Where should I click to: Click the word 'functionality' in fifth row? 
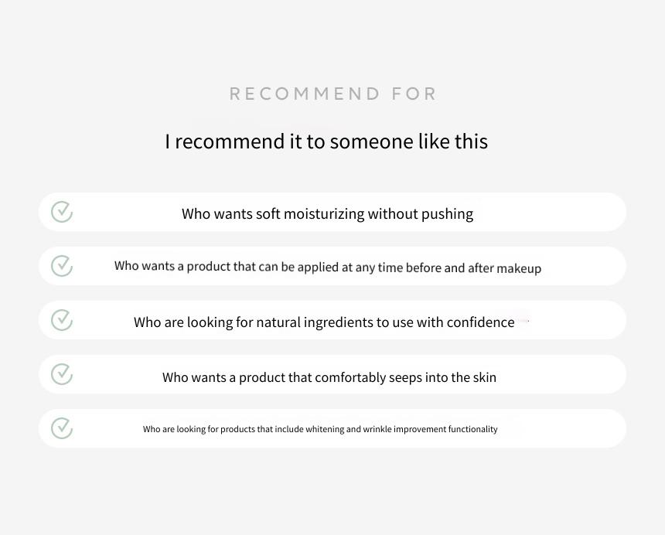(x=473, y=429)
